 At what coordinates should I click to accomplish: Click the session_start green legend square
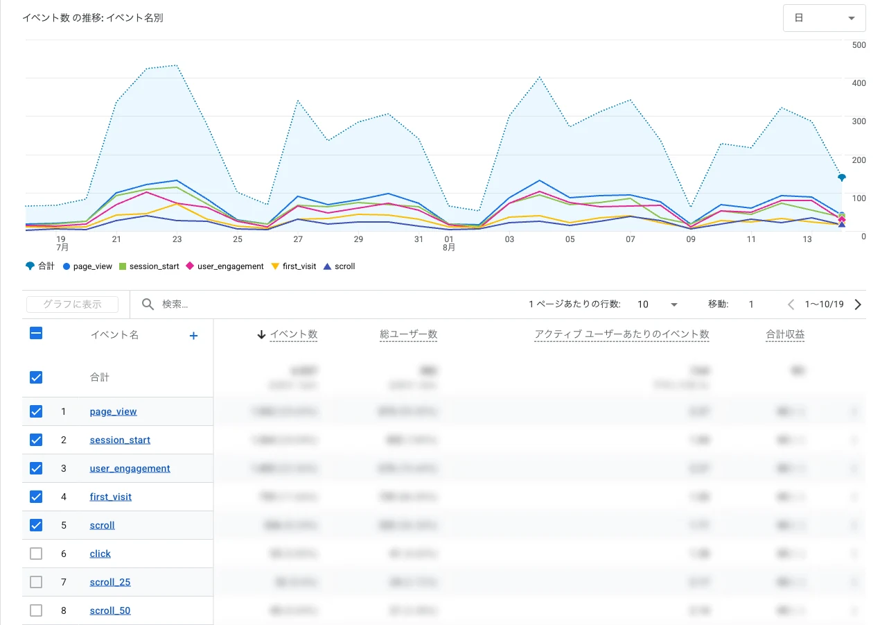123,266
